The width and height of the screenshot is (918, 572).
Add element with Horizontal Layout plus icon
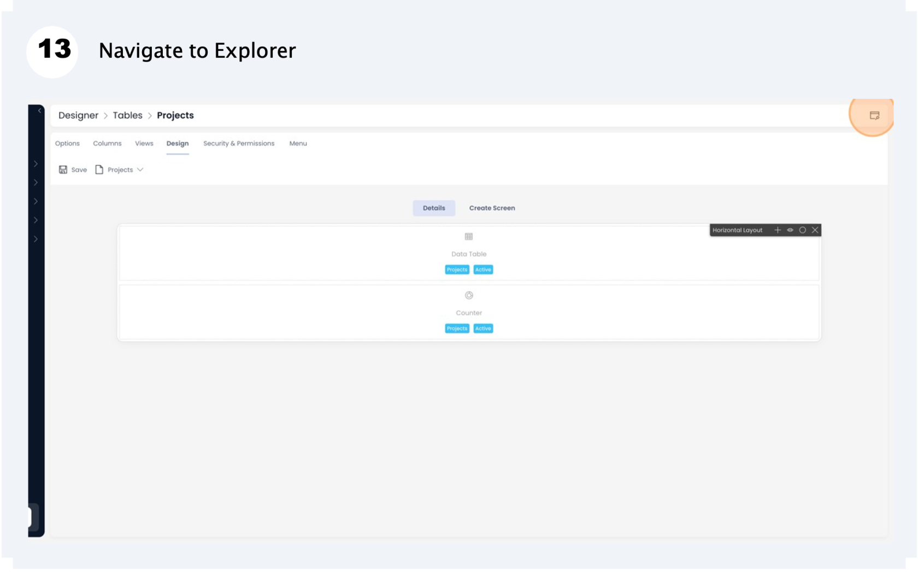point(778,230)
